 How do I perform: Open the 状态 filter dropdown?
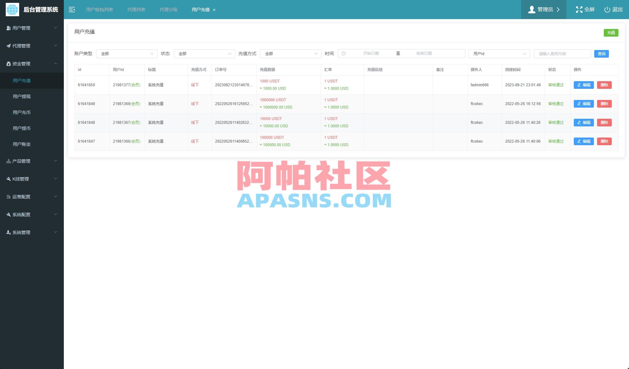(204, 54)
